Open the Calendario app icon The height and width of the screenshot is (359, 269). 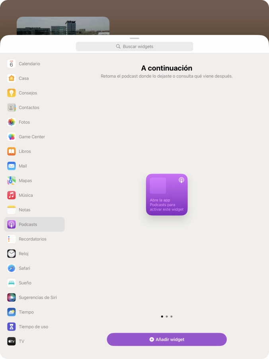(12, 64)
